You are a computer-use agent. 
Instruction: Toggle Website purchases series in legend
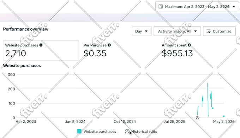100,131
